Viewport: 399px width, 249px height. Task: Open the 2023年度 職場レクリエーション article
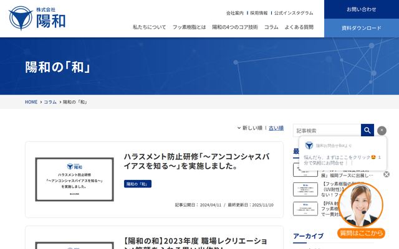196,243
